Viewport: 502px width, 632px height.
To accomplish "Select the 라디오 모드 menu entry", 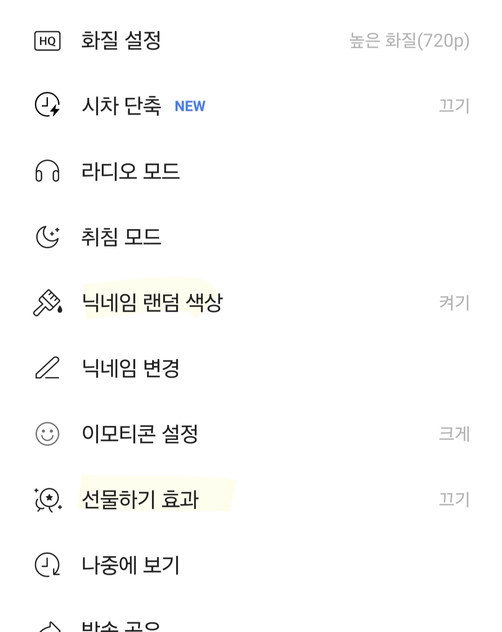I will 251,171.
